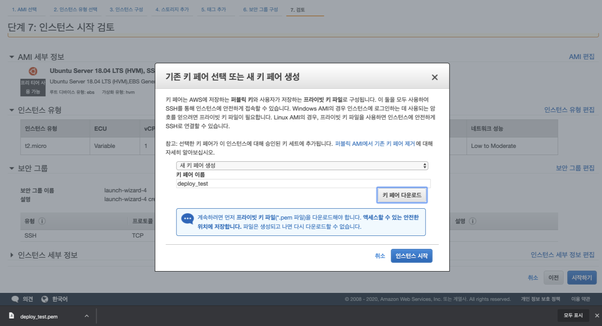Open the feedback (의견) footer item
Viewport: 602px width, 326px height.
click(23, 299)
